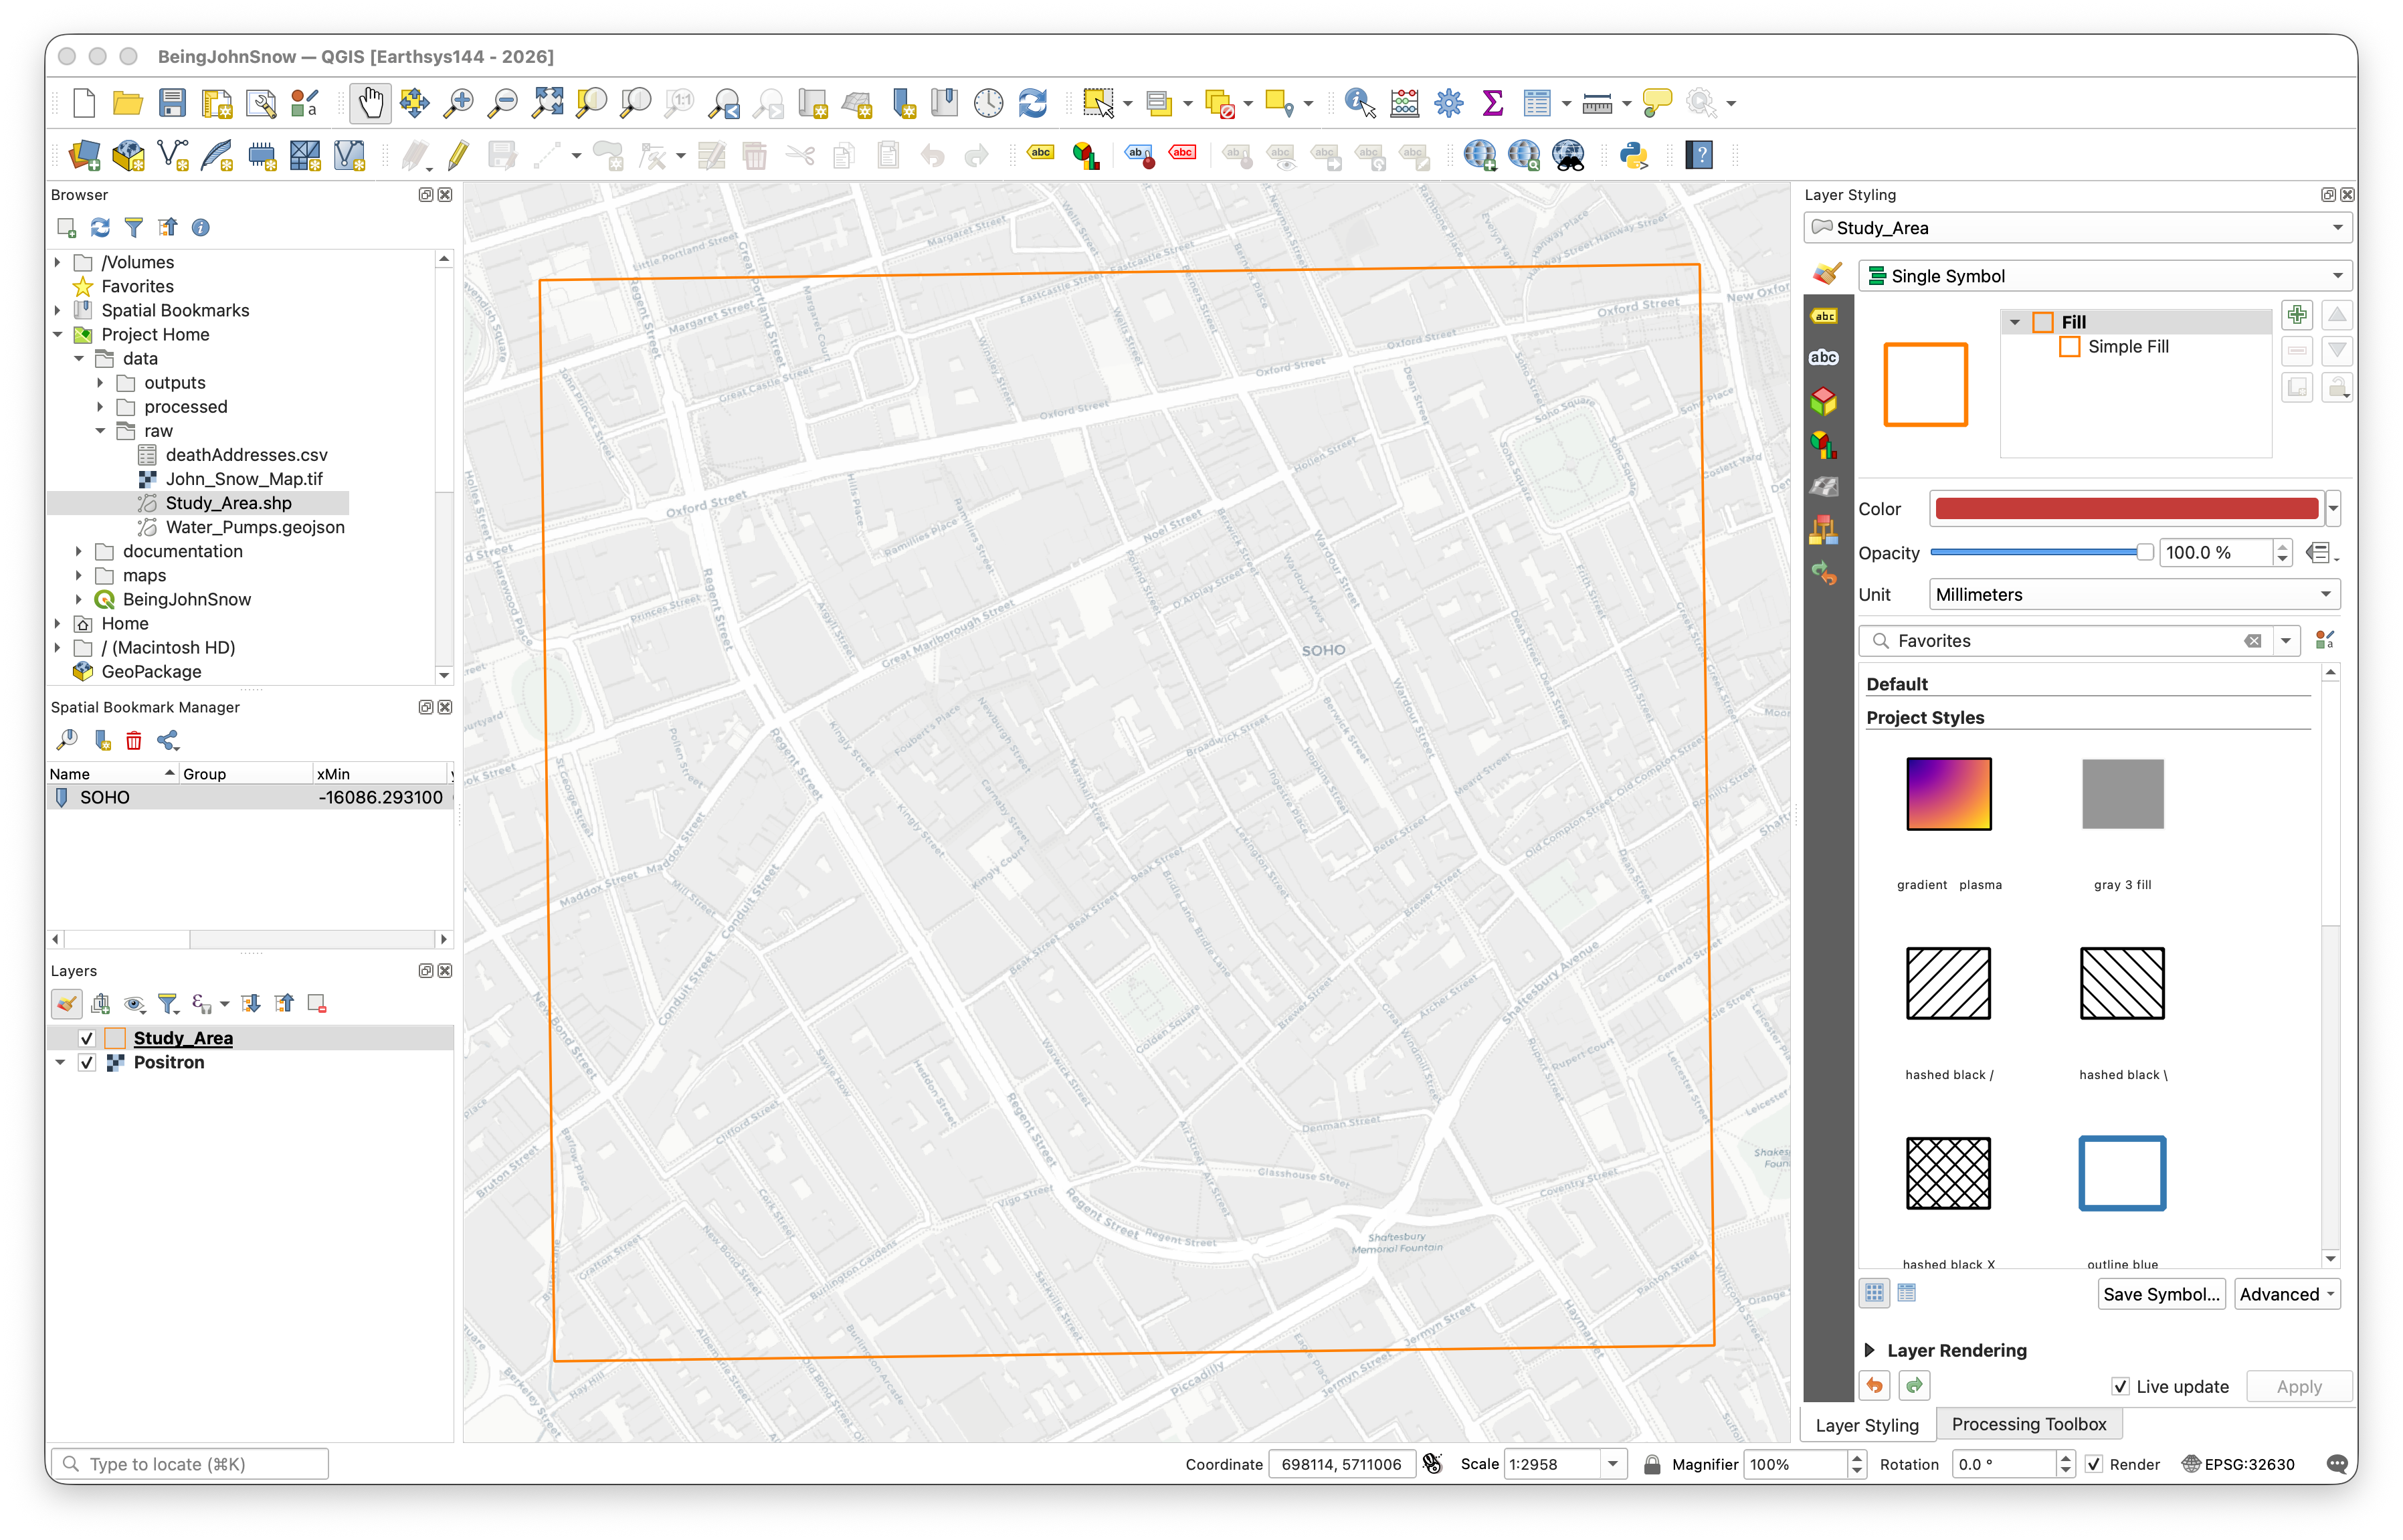
Task: Click the Refresh map canvas icon
Action: click(1032, 103)
